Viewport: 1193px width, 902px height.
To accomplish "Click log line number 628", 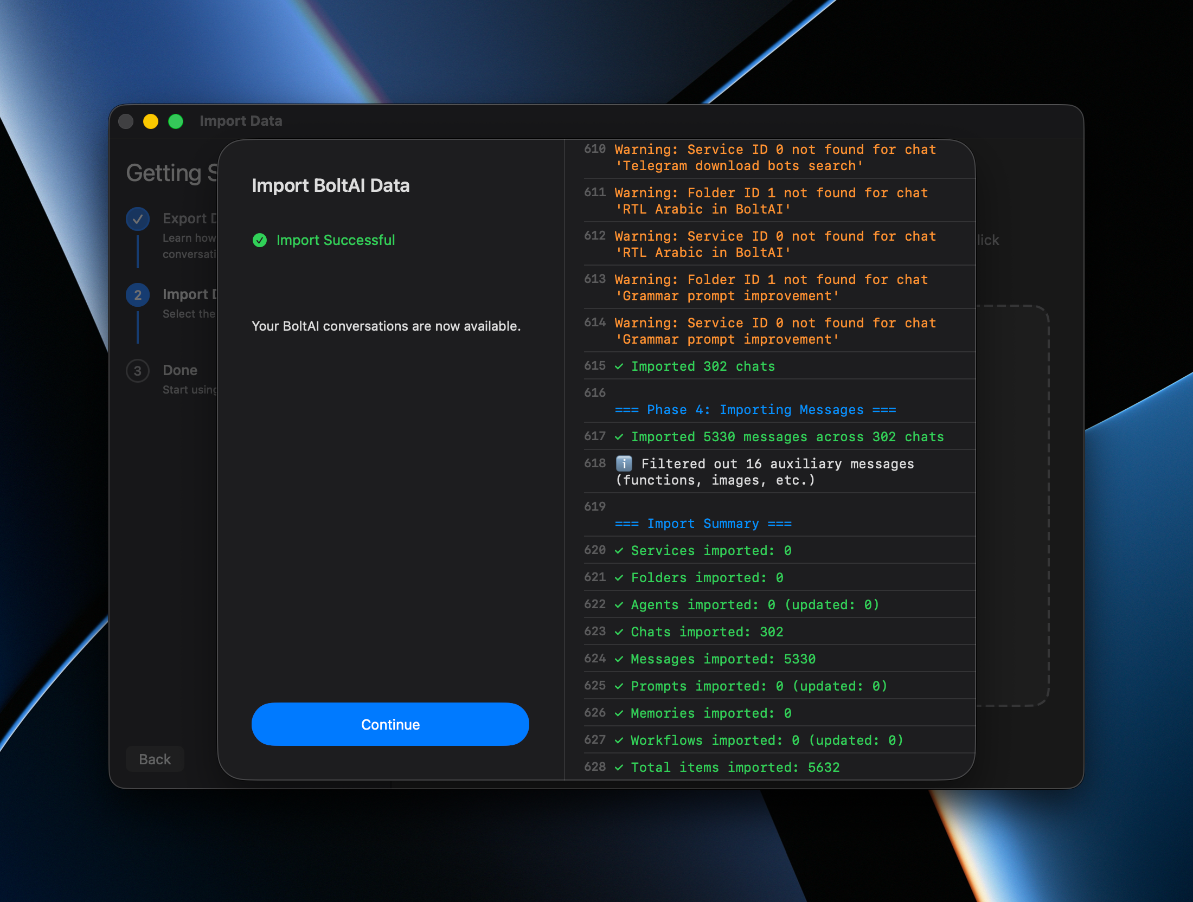I will pos(595,767).
